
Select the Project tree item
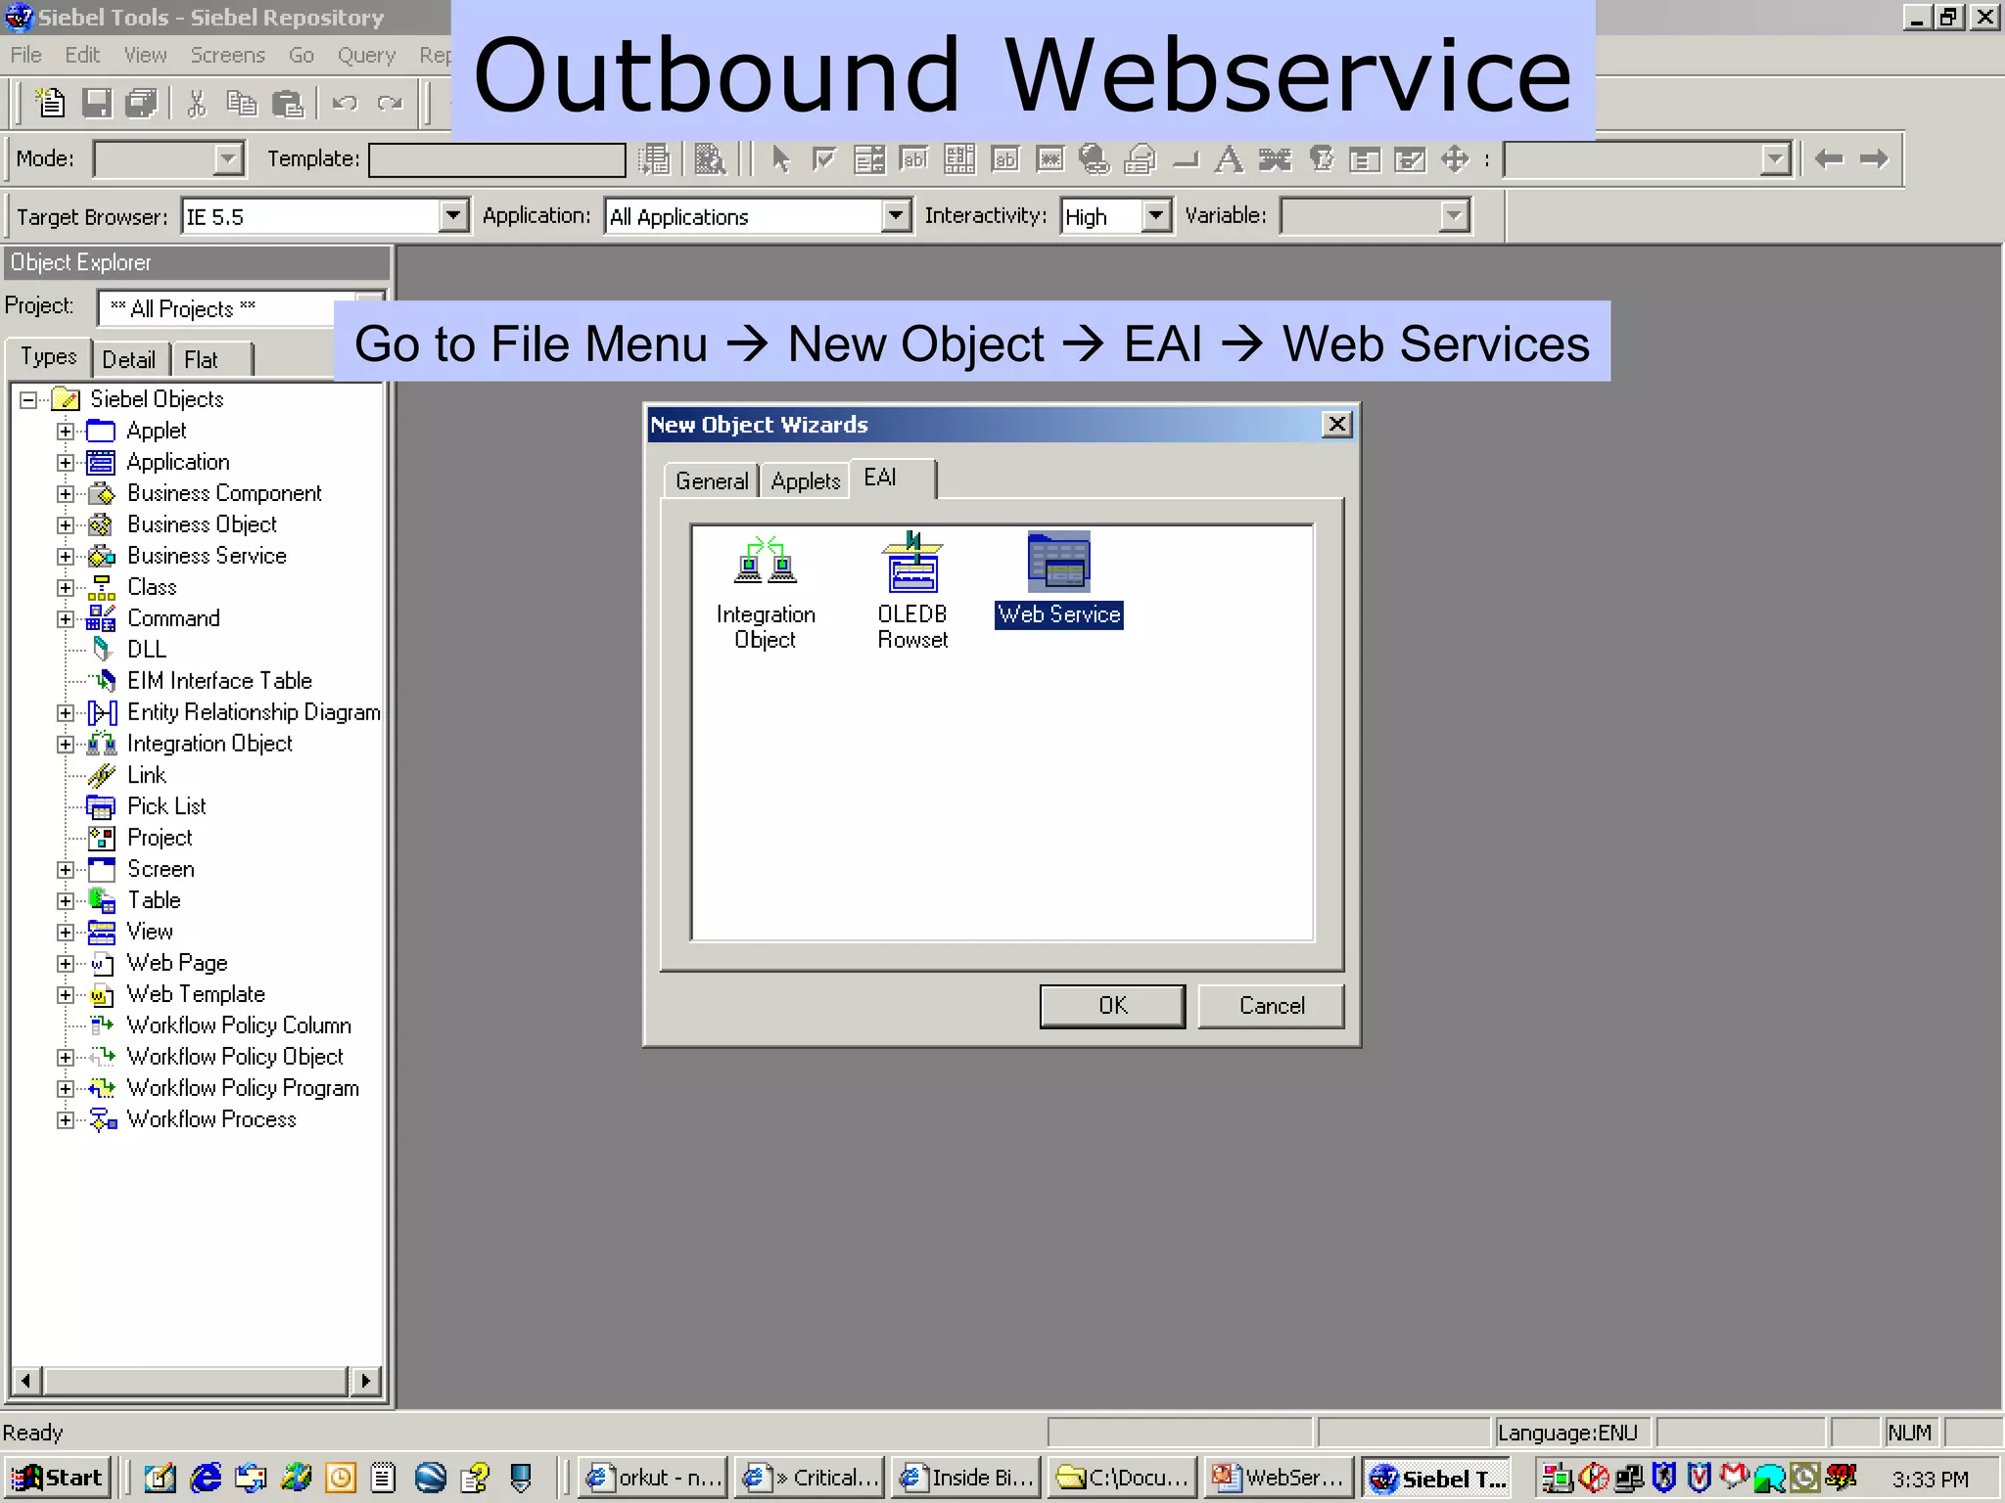click(160, 838)
